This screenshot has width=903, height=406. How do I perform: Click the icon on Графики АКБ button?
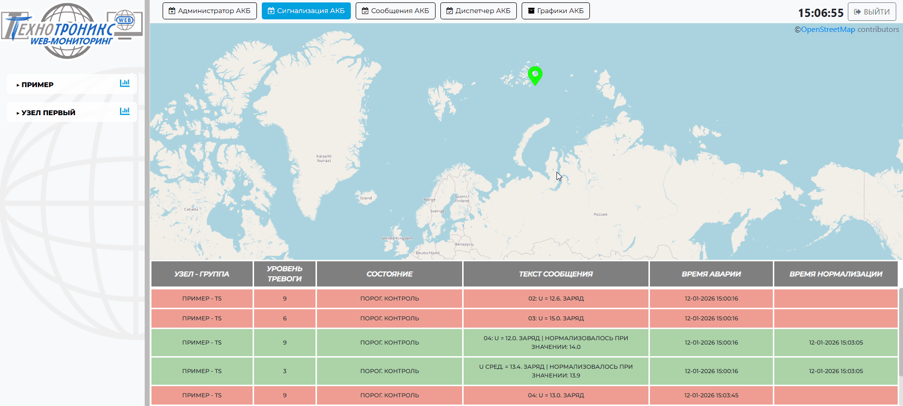coord(531,11)
